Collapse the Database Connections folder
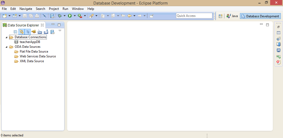 (x=7, y=37)
